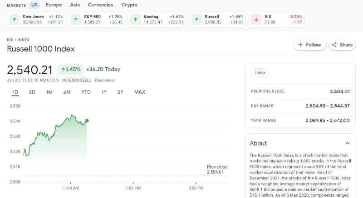Open the VIX market card
The height and width of the screenshot is (198, 363).
coord(276,19)
